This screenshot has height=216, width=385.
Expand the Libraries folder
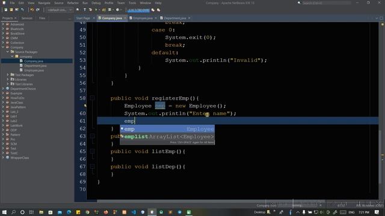coord(8,80)
